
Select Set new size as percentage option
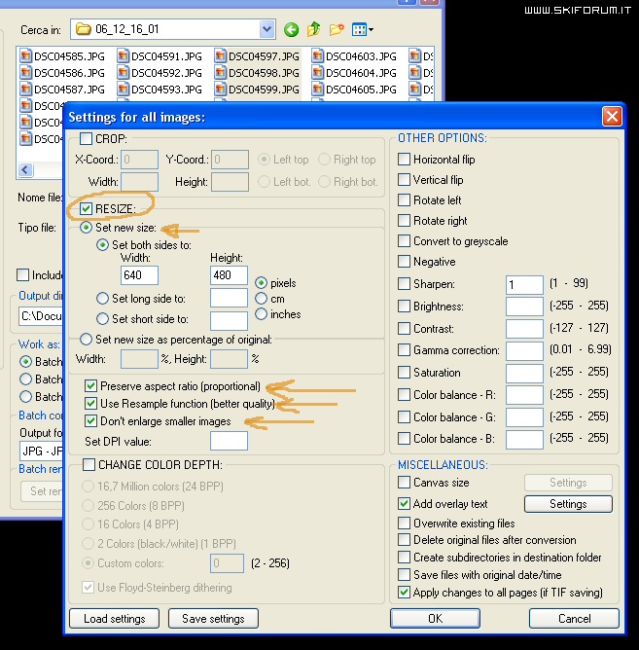87,340
